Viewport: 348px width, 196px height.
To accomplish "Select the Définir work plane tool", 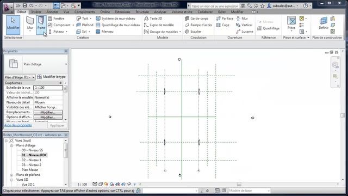I will [x=324, y=23].
